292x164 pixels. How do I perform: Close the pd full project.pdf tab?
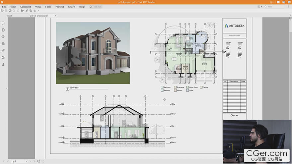pyautogui.click(x=55, y=16)
